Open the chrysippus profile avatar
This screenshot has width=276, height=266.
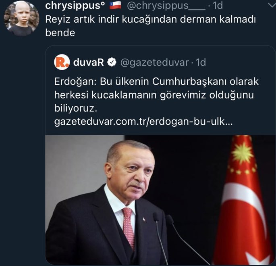click(x=21, y=18)
